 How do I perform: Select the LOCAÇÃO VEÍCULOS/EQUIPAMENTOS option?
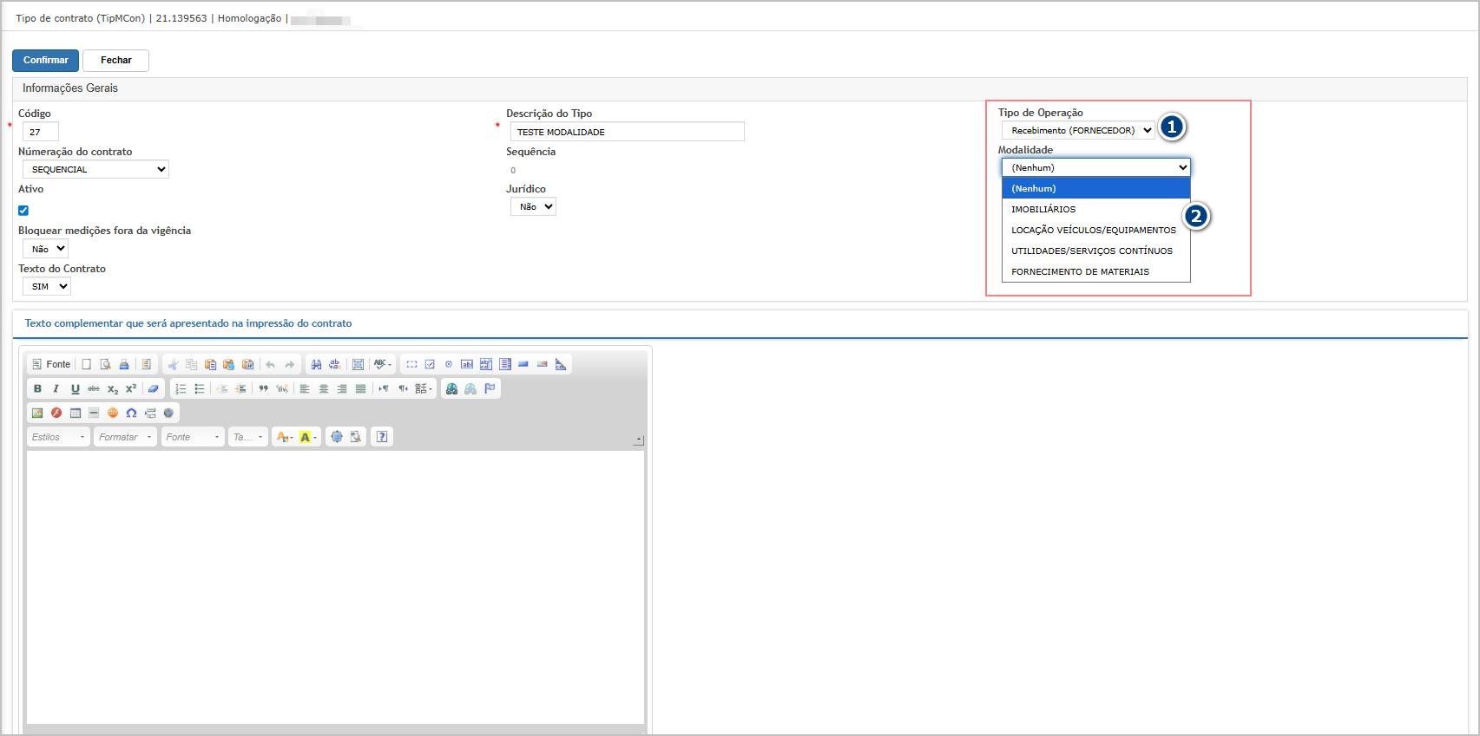(x=1096, y=230)
